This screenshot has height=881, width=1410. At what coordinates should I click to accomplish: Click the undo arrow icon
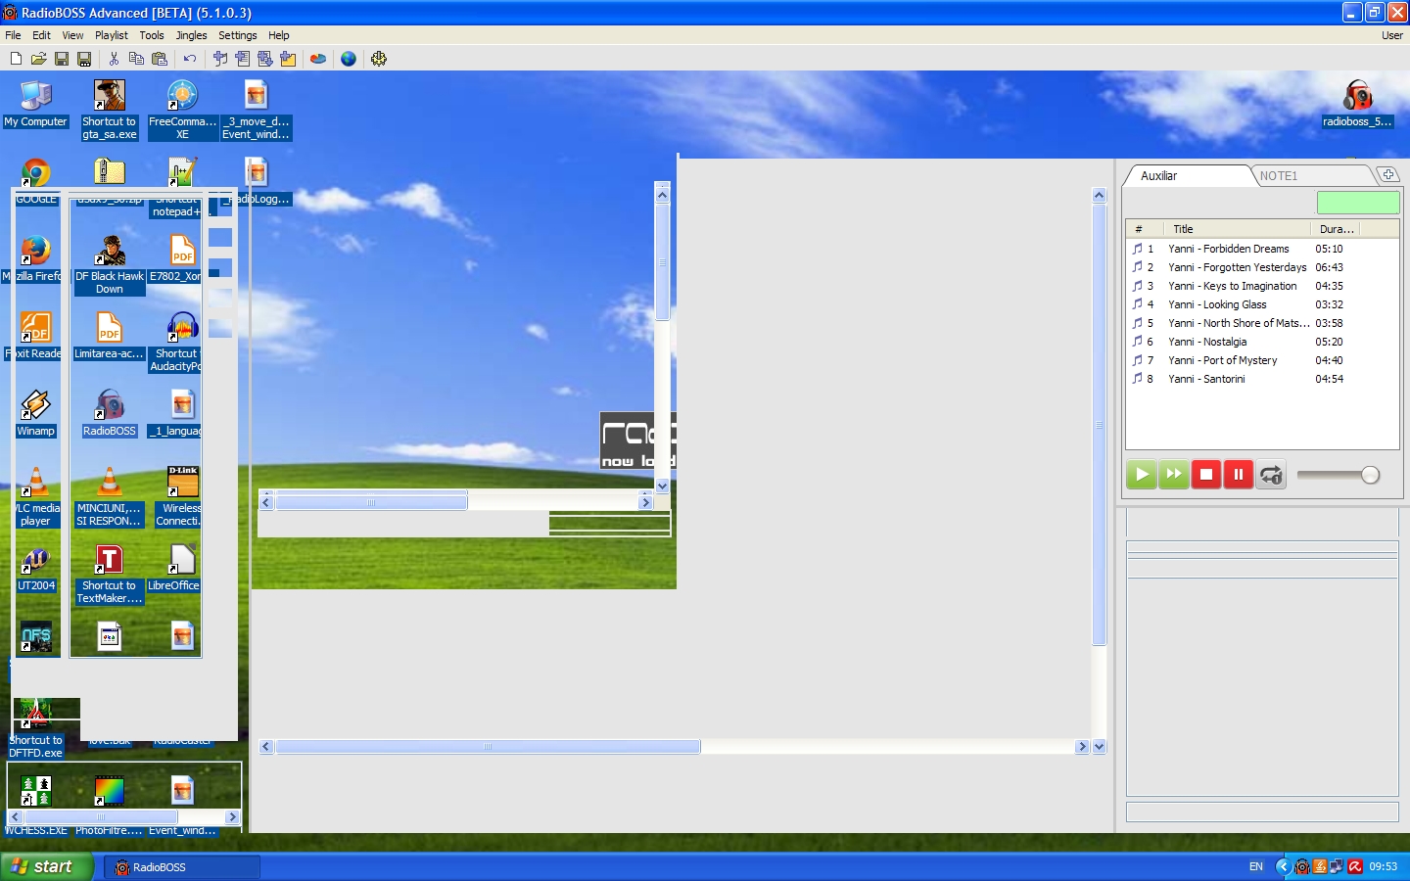(x=190, y=59)
